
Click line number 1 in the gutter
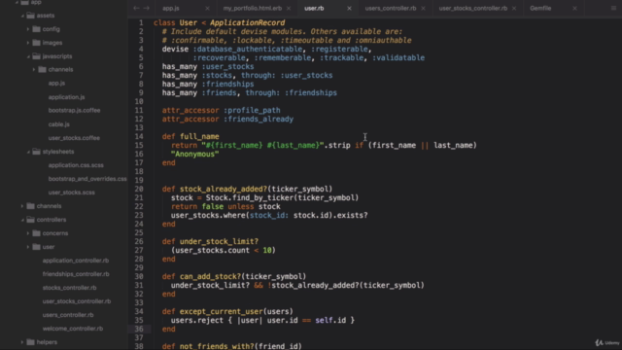coord(141,23)
